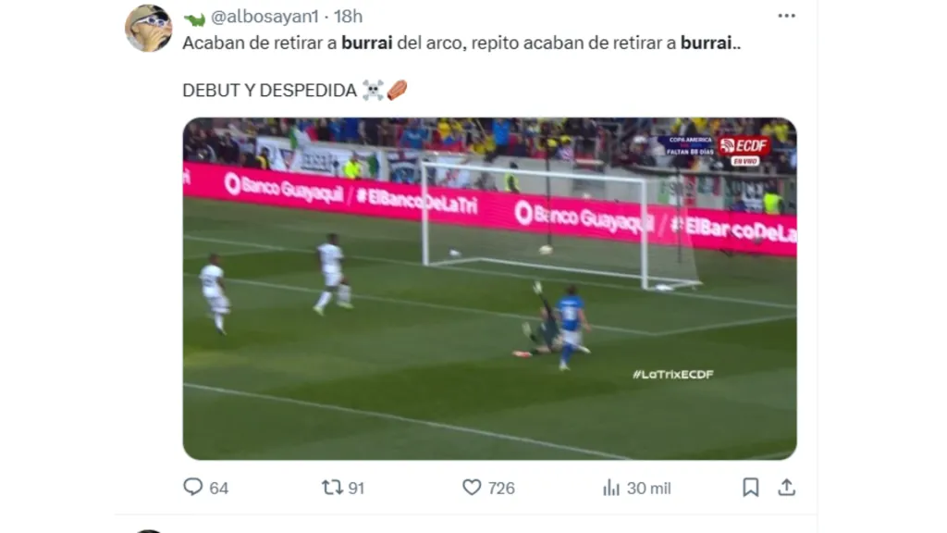Click the DEBUT Y DESPEDIDA text line
This screenshot has width=947, height=533.
269,90
